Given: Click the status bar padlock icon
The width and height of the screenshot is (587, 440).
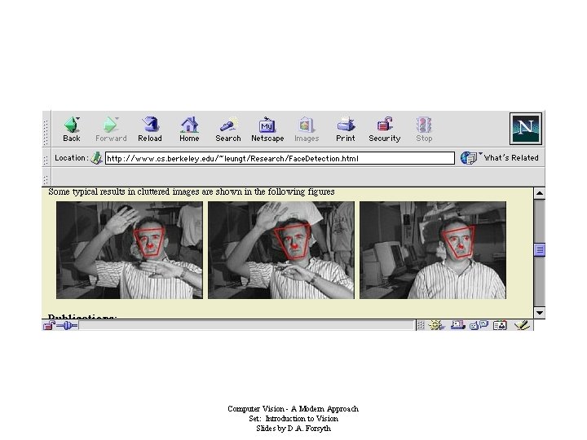Looking at the screenshot, I should [49, 325].
